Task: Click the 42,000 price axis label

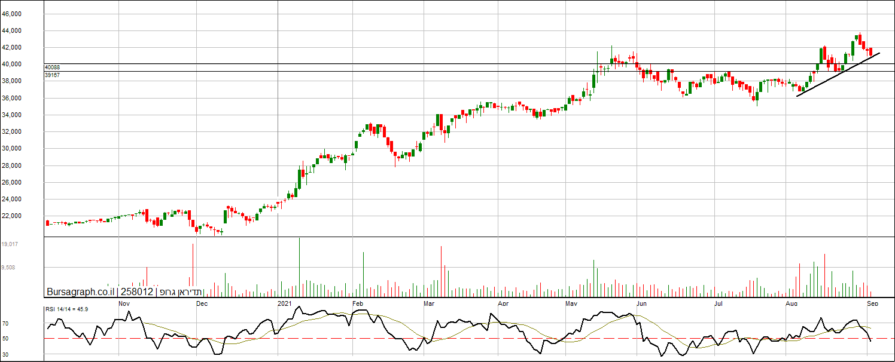Action: pyautogui.click(x=12, y=47)
